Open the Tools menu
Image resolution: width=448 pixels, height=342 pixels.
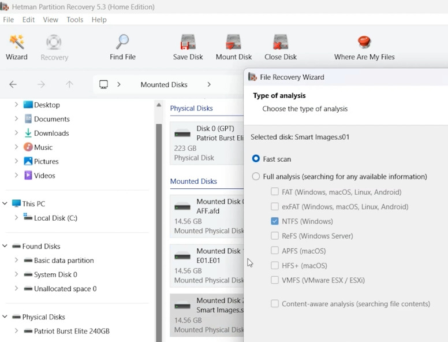pos(75,20)
